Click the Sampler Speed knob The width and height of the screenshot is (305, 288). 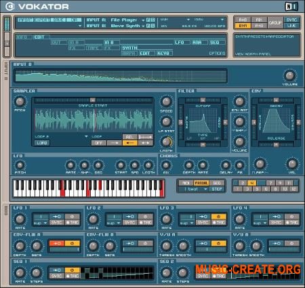point(166,102)
